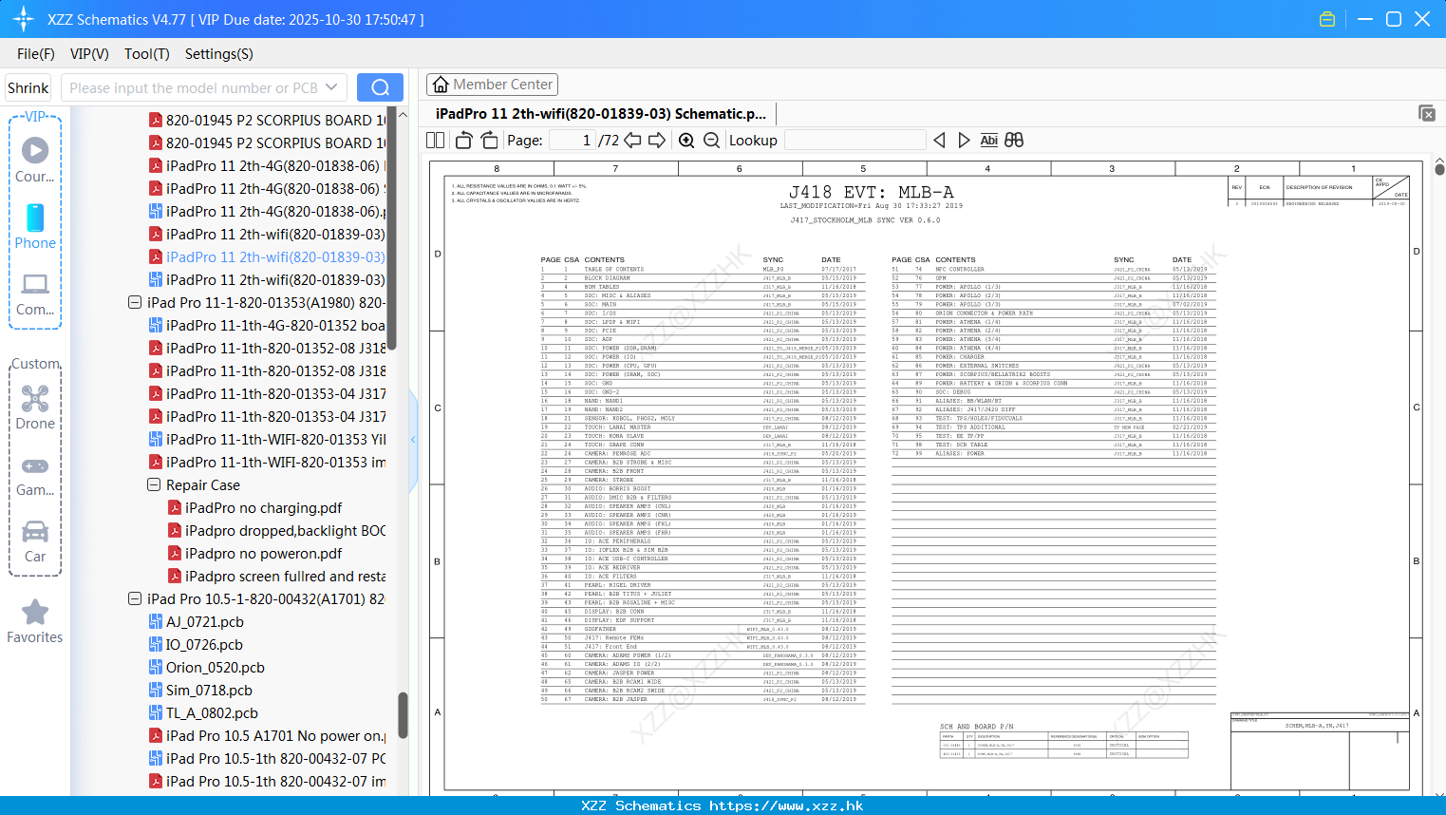Collapse the Repair Case folder
Image resolution: width=1446 pixels, height=815 pixels.
point(154,484)
